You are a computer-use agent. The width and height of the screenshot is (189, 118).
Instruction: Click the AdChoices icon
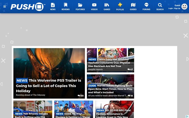click(x=187, y=116)
